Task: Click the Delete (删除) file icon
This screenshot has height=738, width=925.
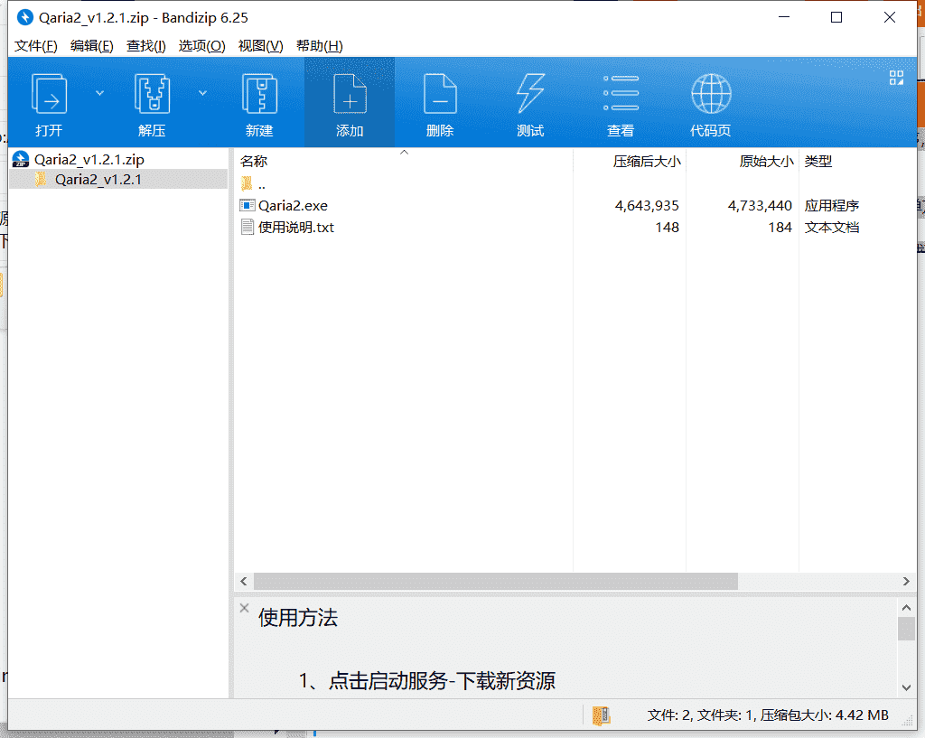Action: [440, 94]
